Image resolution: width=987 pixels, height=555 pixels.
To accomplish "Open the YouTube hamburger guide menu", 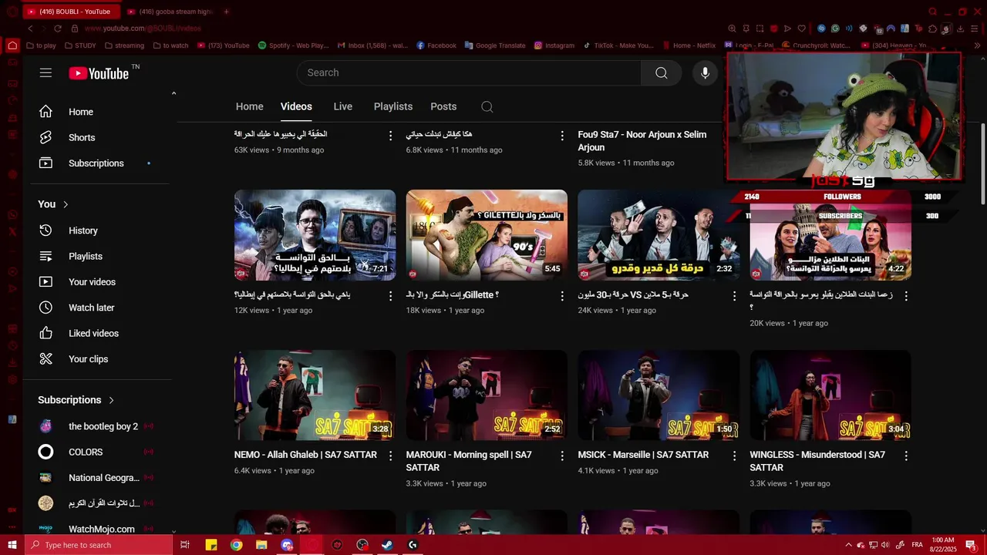I will click(45, 72).
